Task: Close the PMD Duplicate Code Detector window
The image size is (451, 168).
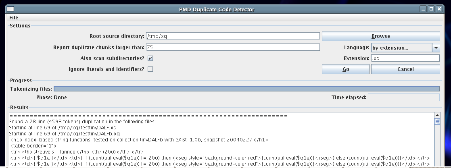Action: (x=439, y=9)
